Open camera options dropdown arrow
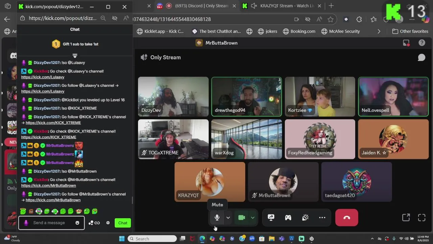 coord(253,218)
